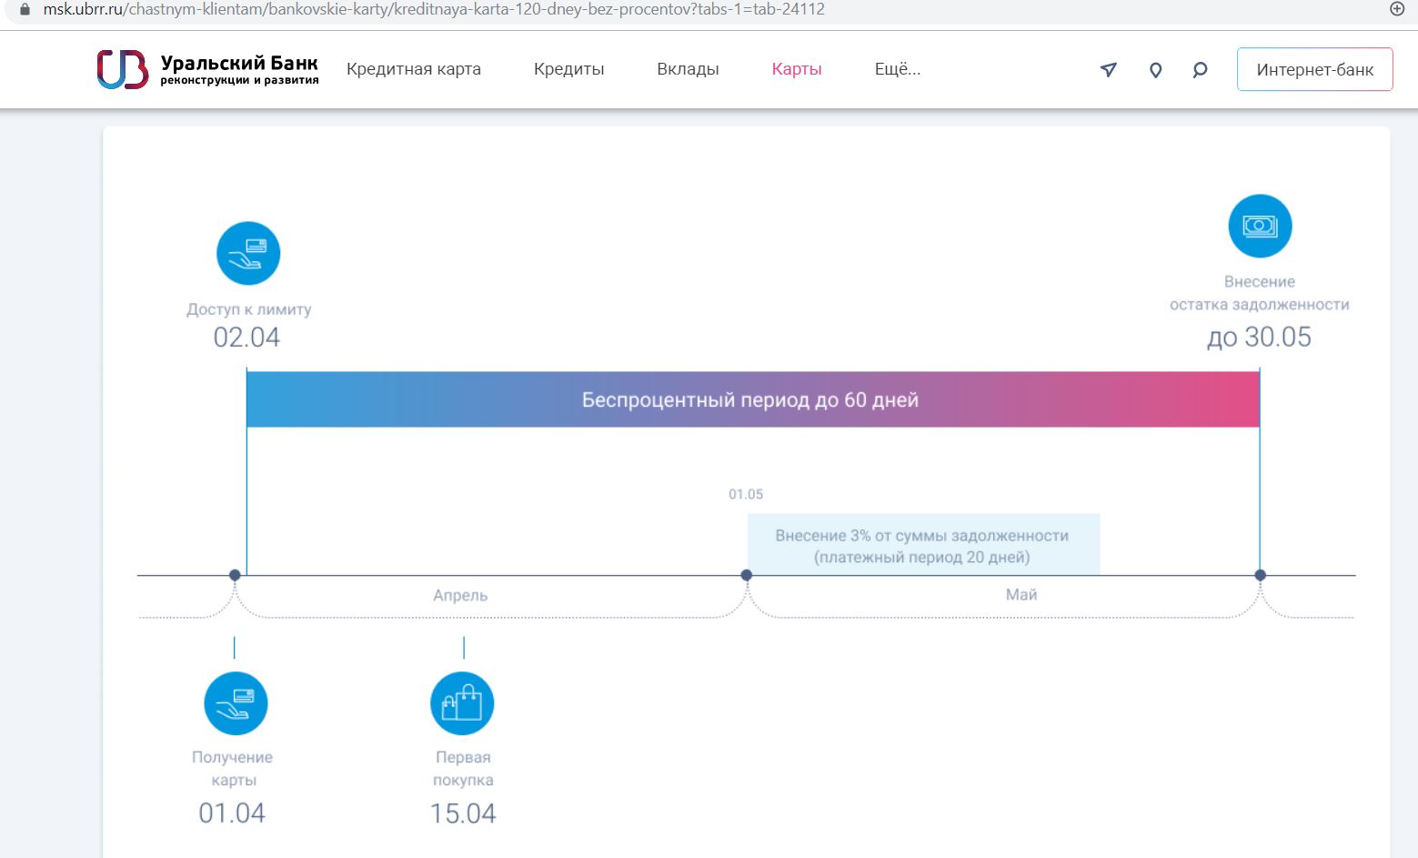Click the date 15.04 under Первая покупка
This screenshot has height=858, width=1418.
tap(463, 813)
